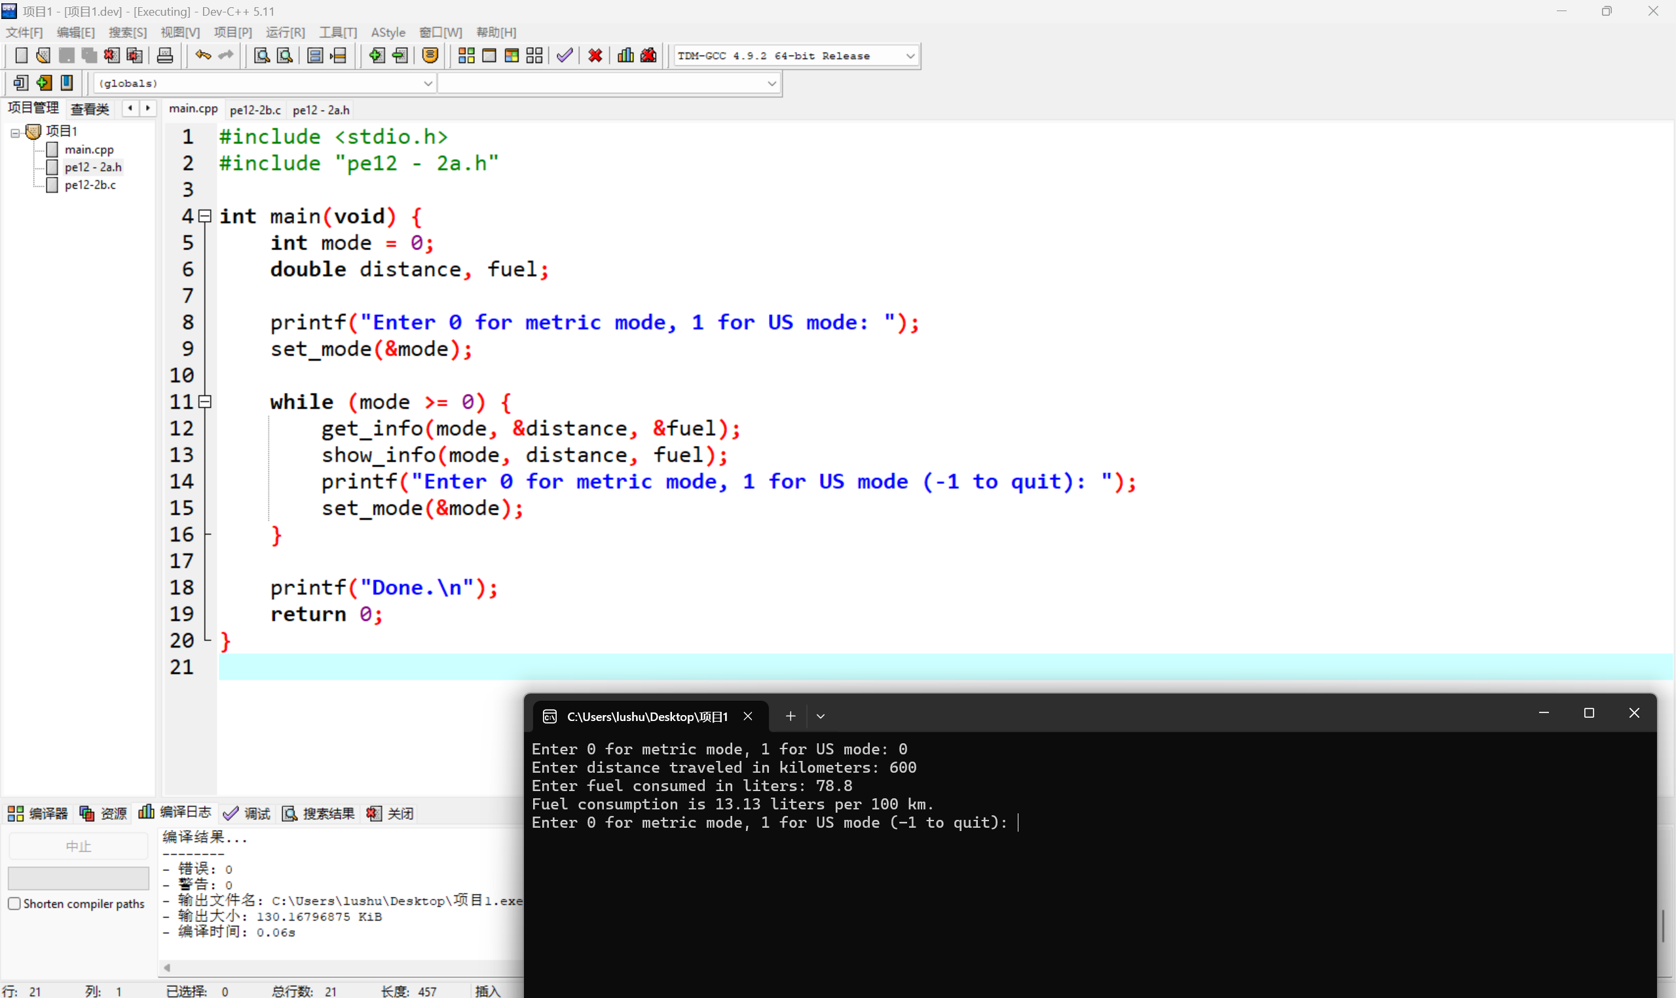Image resolution: width=1676 pixels, height=998 pixels.
Task: Click the Profile analysis bar chart icon
Action: (625, 56)
